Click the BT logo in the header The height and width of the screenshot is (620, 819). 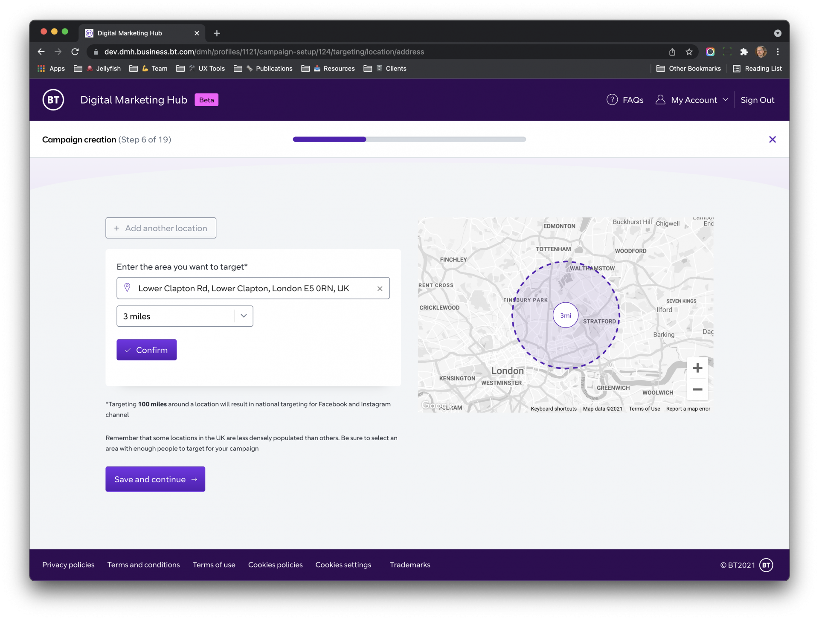pyautogui.click(x=53, y=100)
